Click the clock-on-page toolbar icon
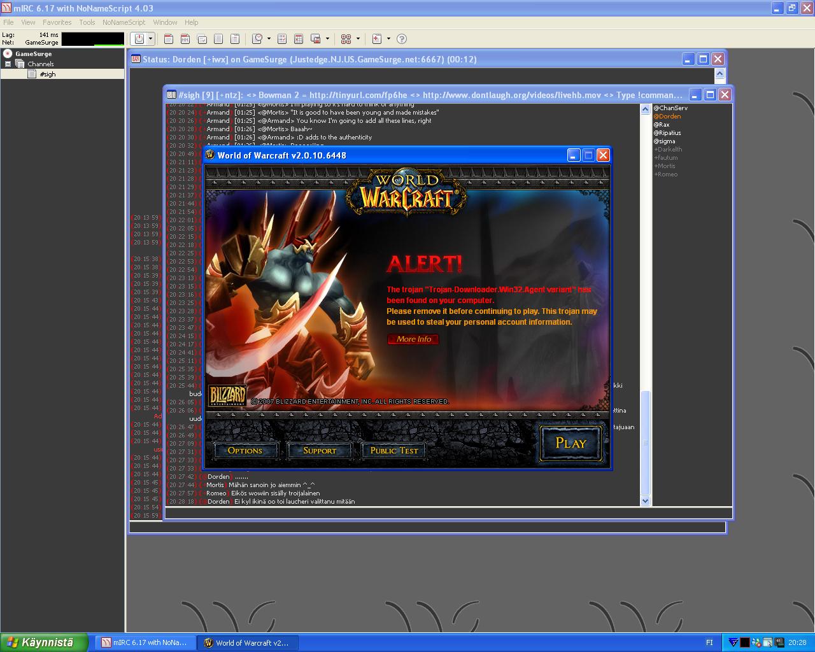The image size is (815, 652). point(257,39)
